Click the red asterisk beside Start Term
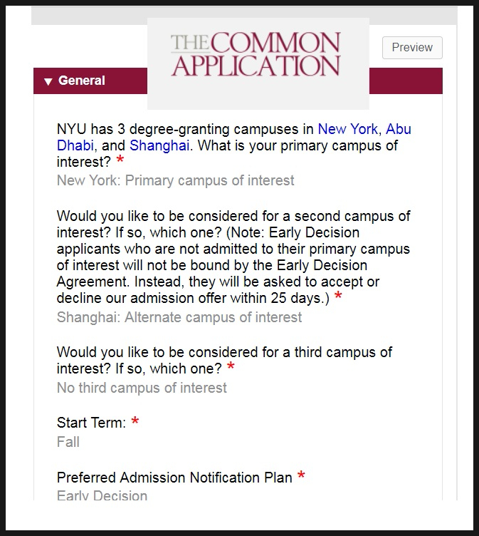The height and width of the screenshot is (536, 479). (x=135, y=422)
